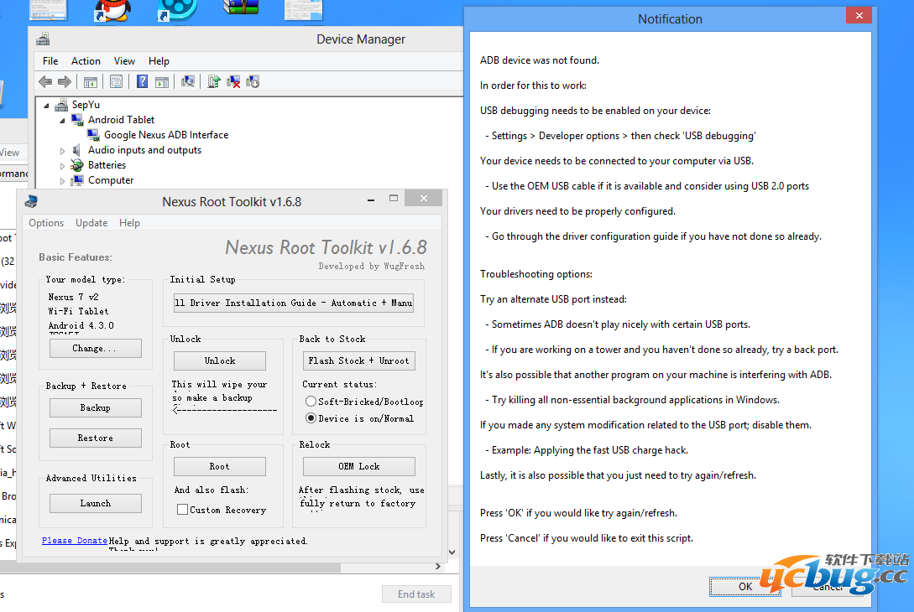Click the Scan for hardware changes icon
The height and width of the screenshot is (612, 914).
tap(190, 80)
